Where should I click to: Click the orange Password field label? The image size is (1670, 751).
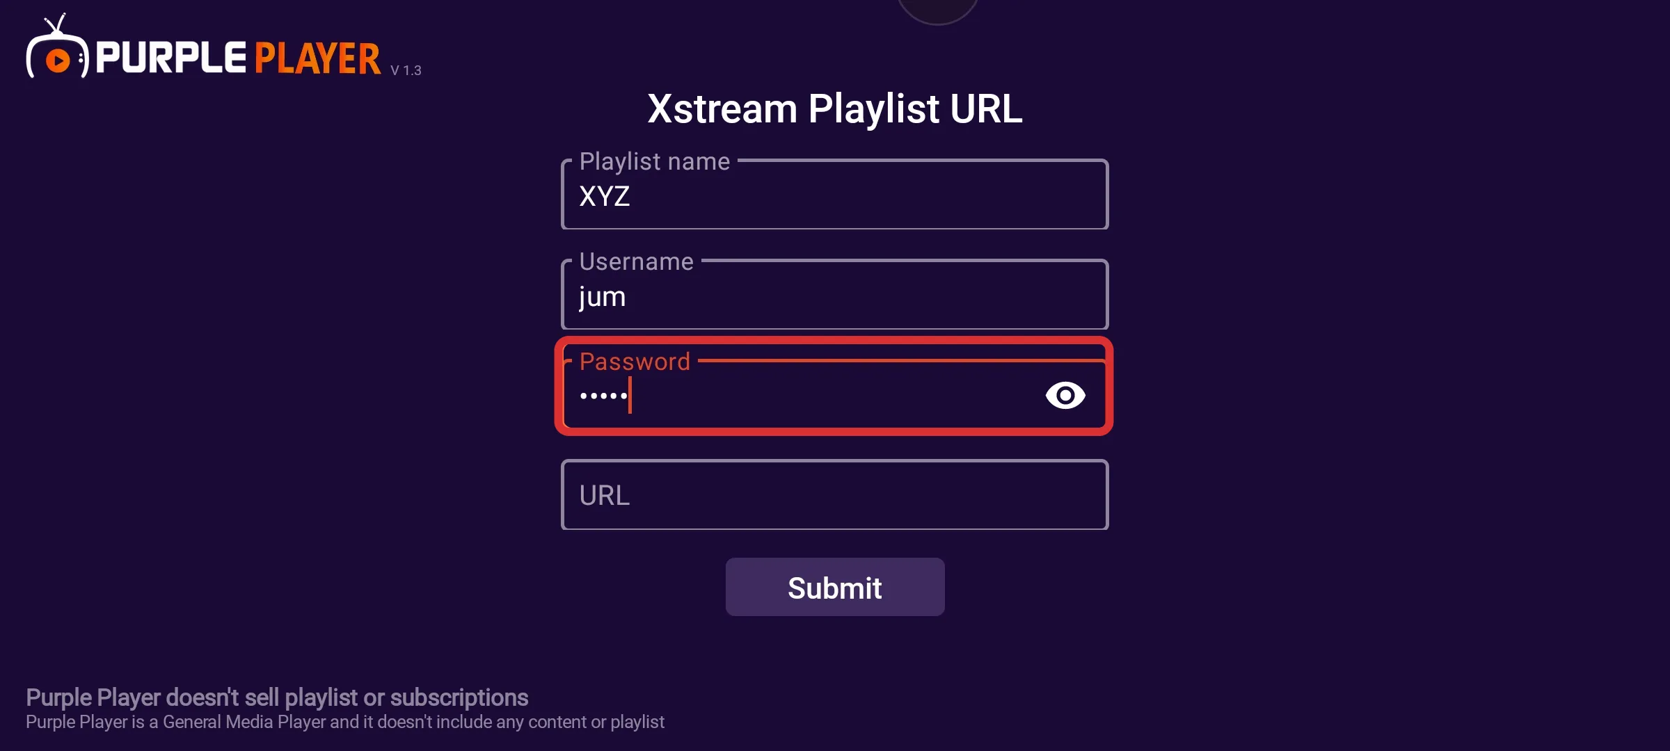635,362
